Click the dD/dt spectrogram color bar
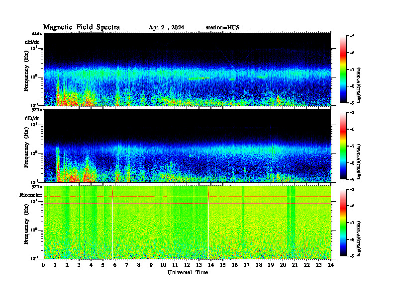 point(343,146)
